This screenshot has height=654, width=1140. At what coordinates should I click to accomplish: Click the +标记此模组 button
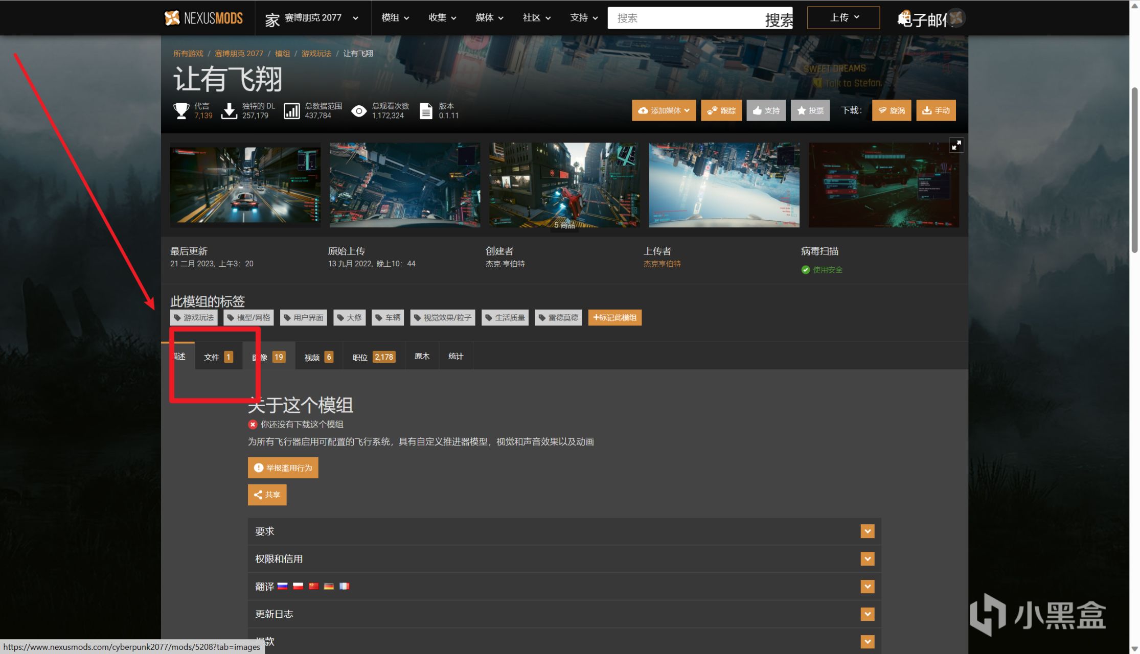point(615,318)
